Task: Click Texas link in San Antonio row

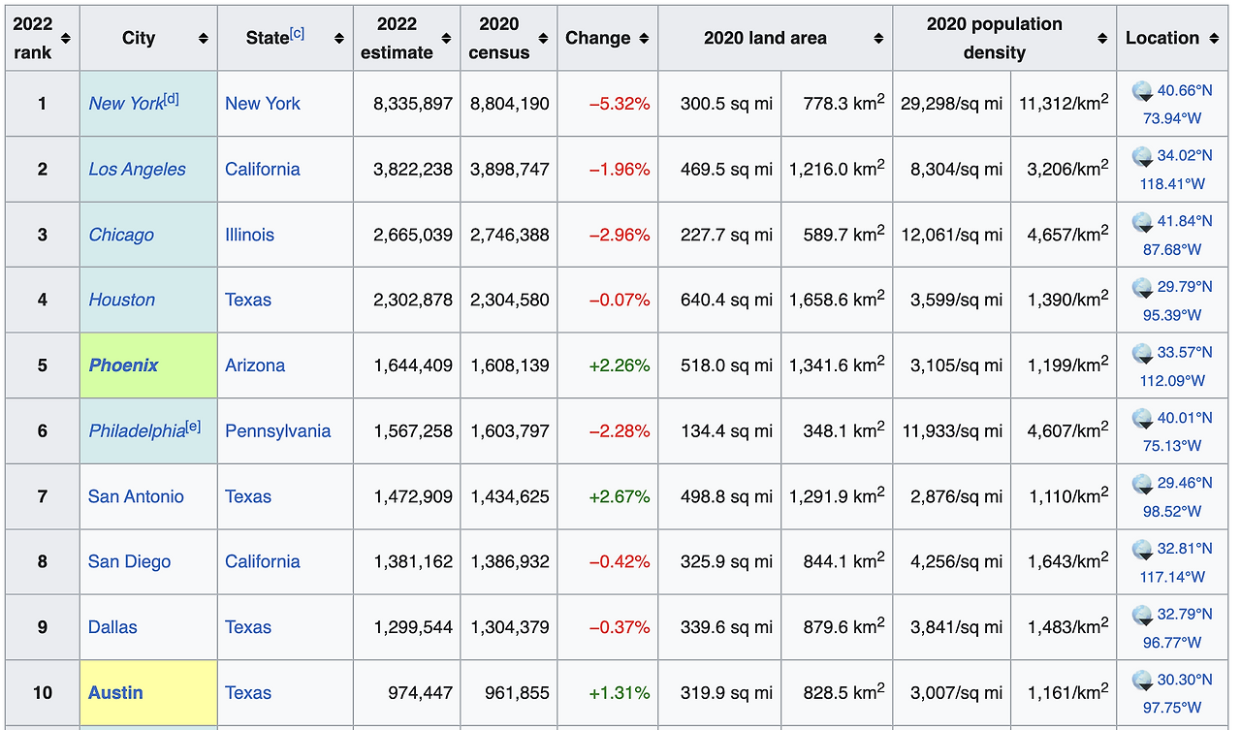Action: tap(248, 496)
